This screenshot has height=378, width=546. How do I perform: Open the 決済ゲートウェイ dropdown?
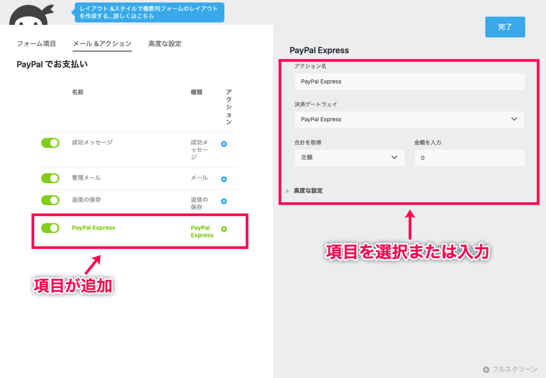point(409,119)
